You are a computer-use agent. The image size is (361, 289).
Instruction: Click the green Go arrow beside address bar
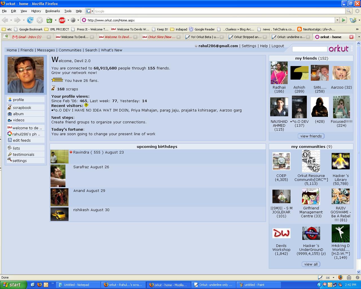343,20
